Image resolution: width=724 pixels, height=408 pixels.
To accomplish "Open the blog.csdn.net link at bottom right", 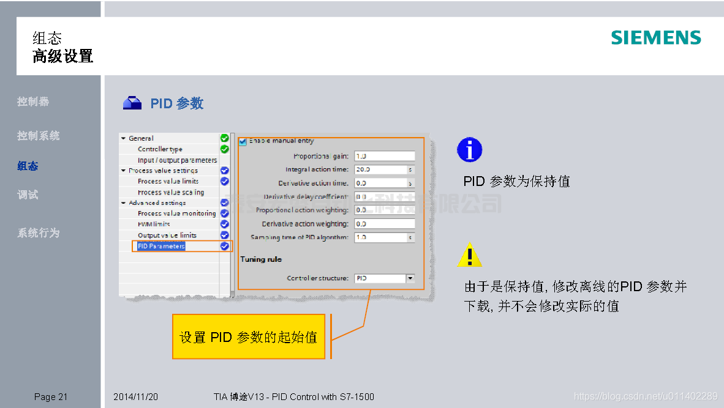I will coord(646,396).
